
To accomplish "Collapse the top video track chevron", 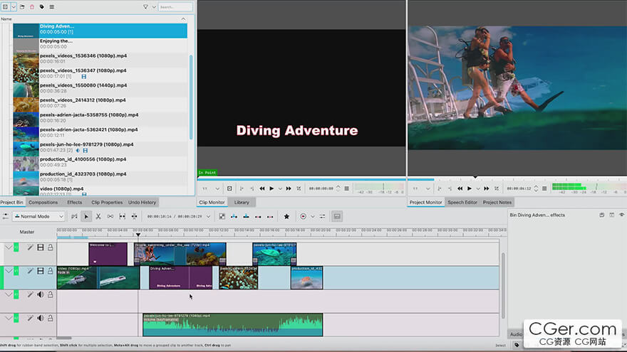I will 8,247.
